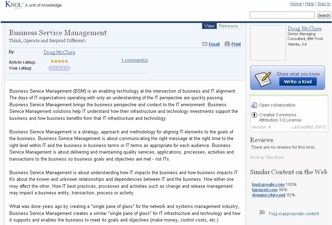
Task: Click the Print link
Action: click(236, 44)
